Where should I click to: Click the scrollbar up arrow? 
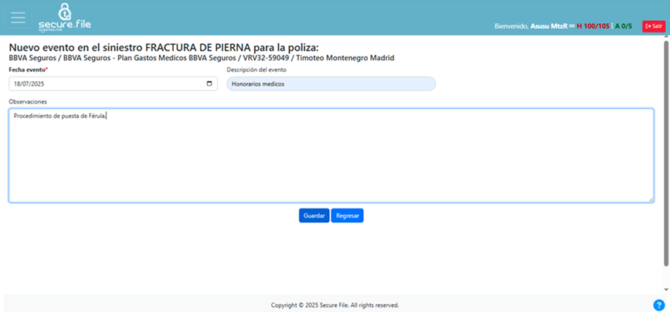point(666,39)
